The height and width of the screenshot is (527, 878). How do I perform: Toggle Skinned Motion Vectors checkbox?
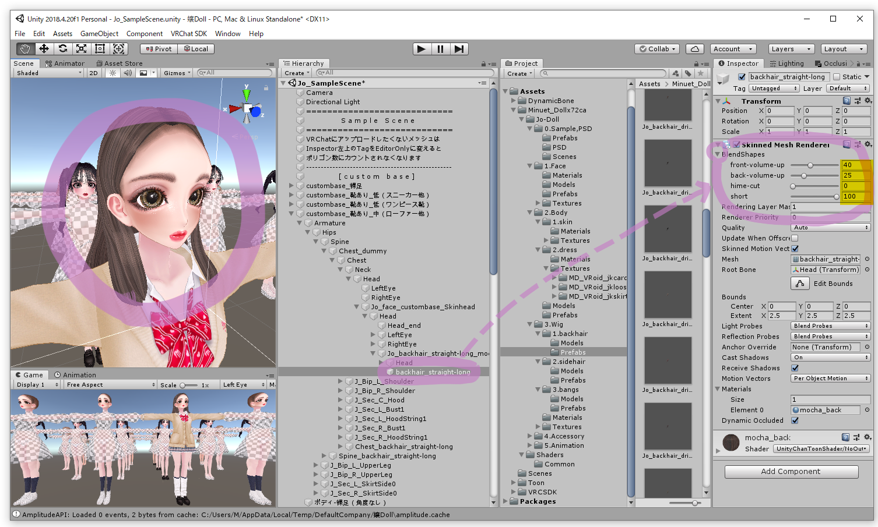tap(795, 249)
